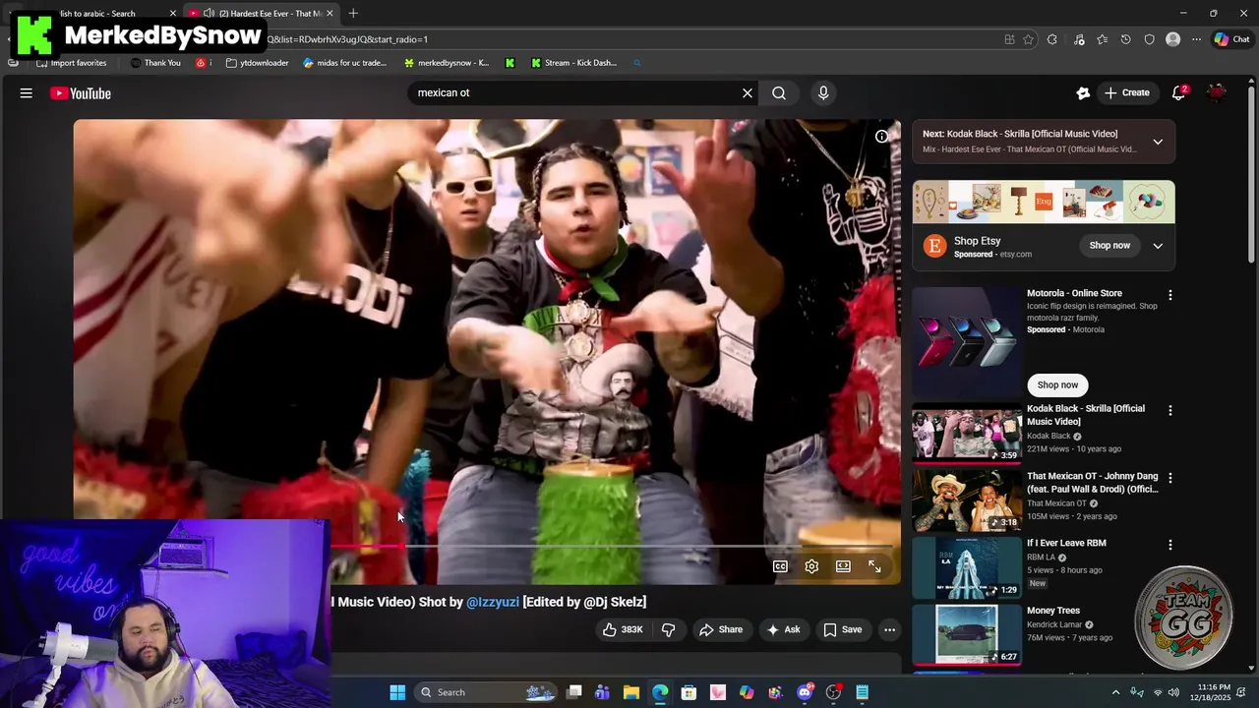Open a new browser tab
This screenshot has width=1259, height=708.
[x=353, y=13]
